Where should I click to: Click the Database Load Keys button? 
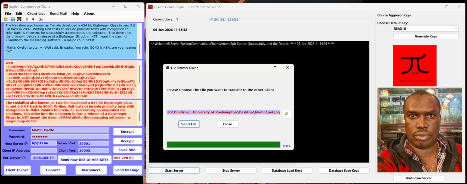pos(287,171)
